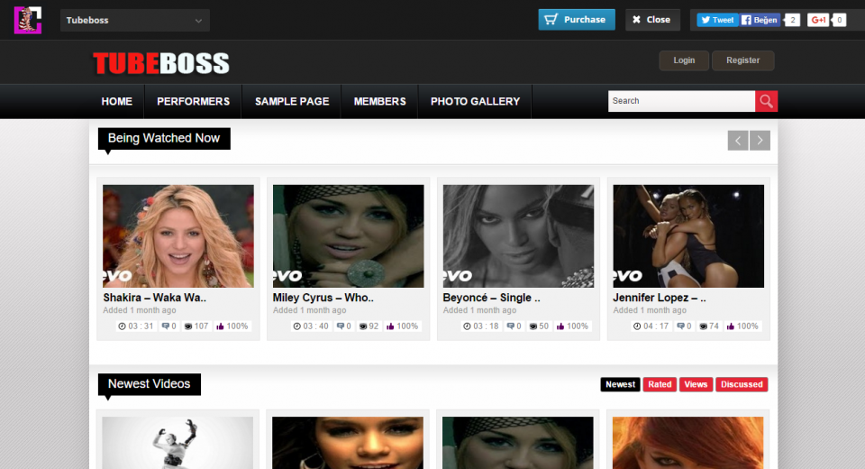865x469 pixels.
Task: Click the thumbs-up icon on the Beyoncé card
Action: 560,326
